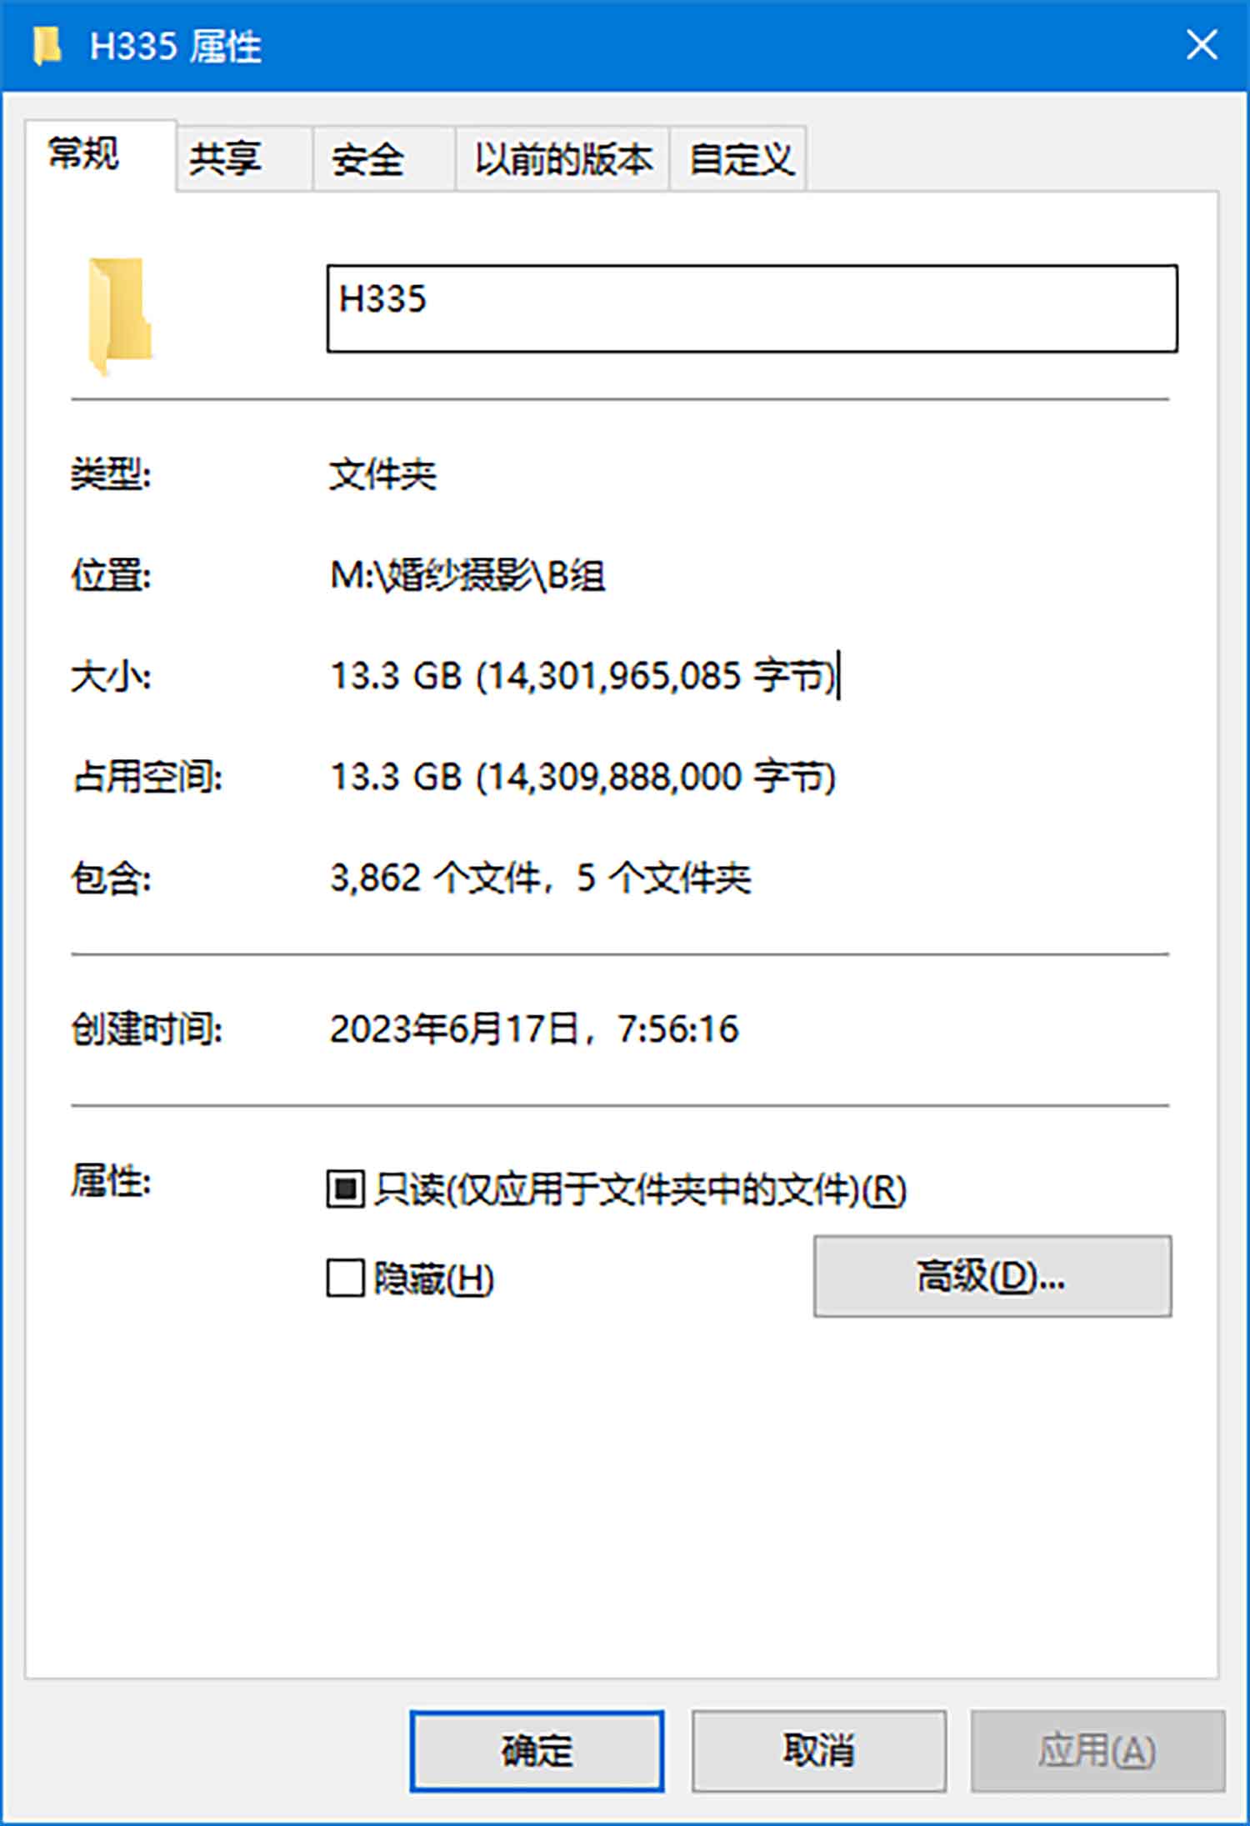
Task: Click inside the H335 folder name field
Action: pyautogui.click(x=752, y=308)
